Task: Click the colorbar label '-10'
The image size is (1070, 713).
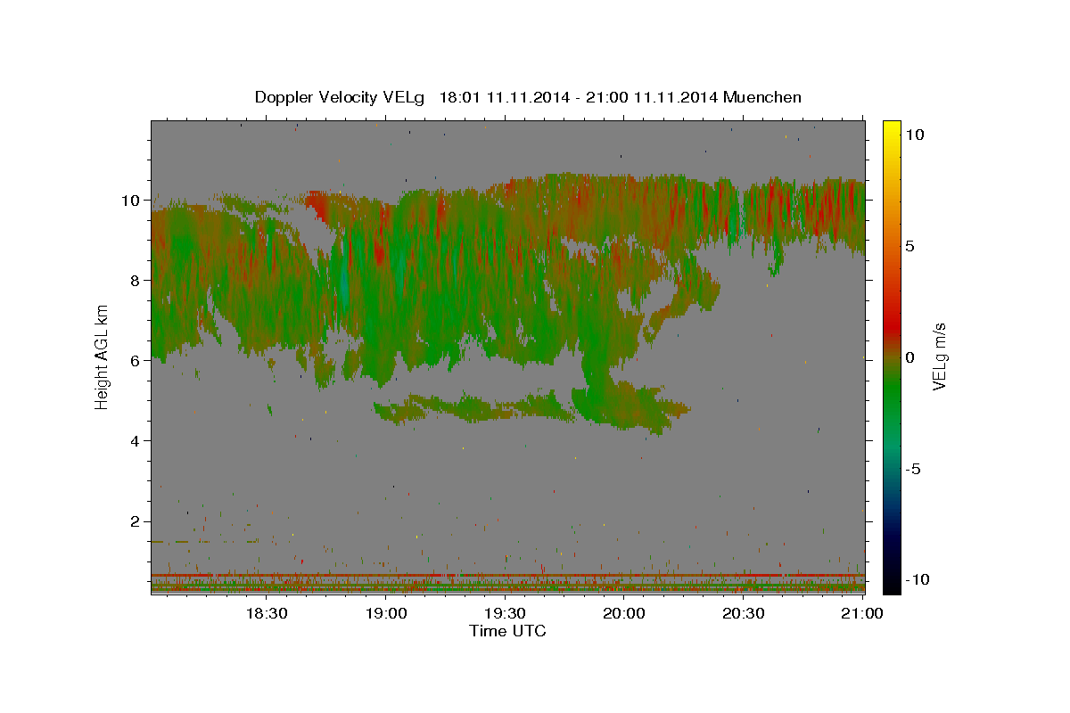Action: tap(916, 580)
